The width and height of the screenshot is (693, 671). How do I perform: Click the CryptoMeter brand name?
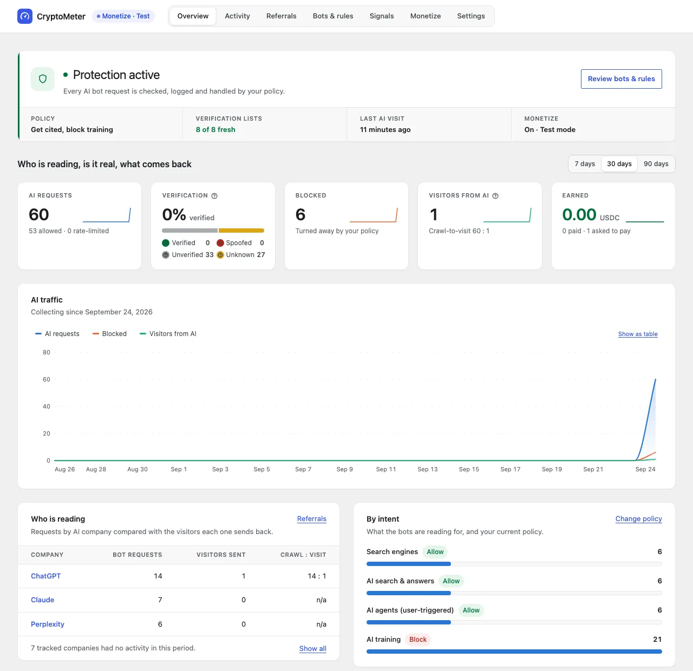click(61, 17)
